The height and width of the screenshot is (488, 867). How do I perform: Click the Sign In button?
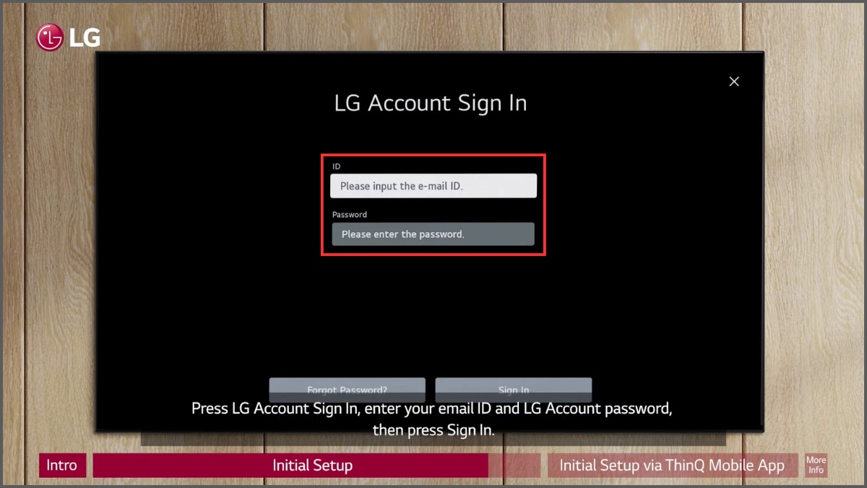coord(514,390)
